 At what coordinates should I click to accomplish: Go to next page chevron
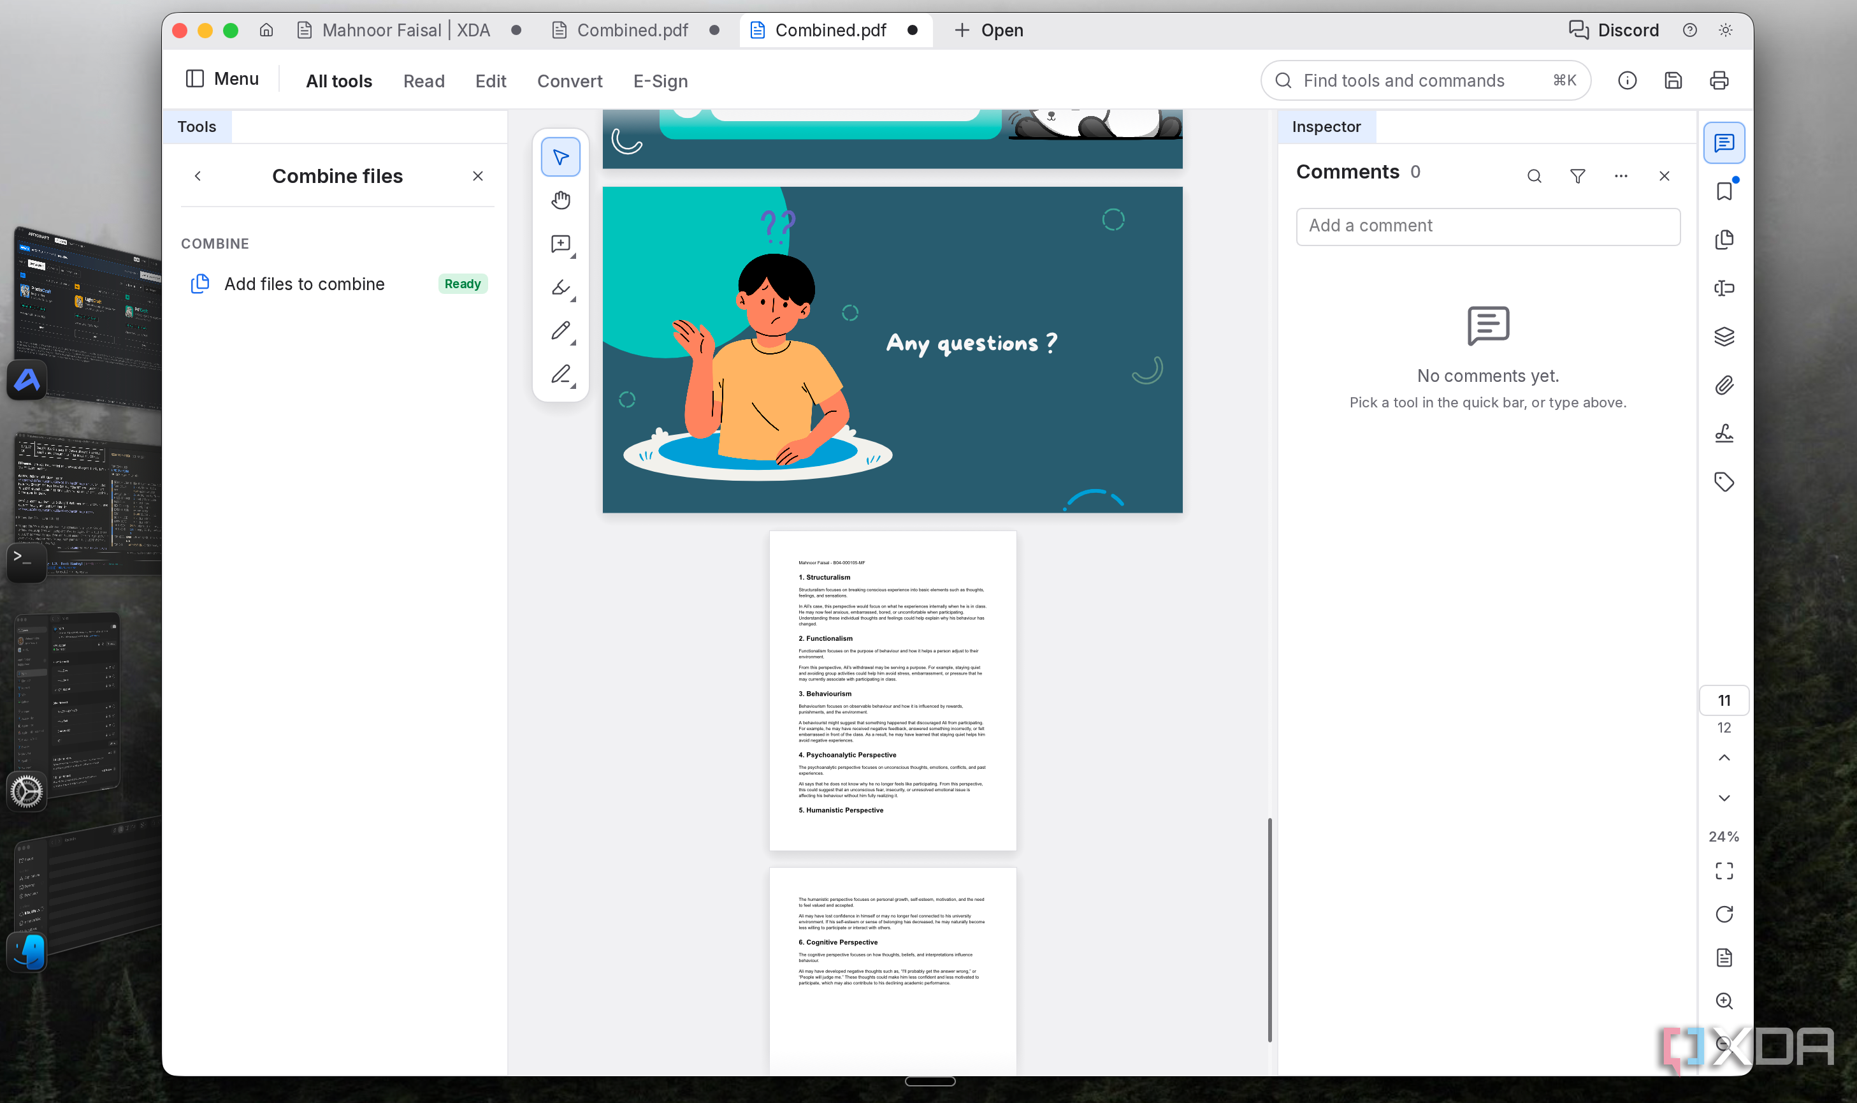tap(1724, 798)
